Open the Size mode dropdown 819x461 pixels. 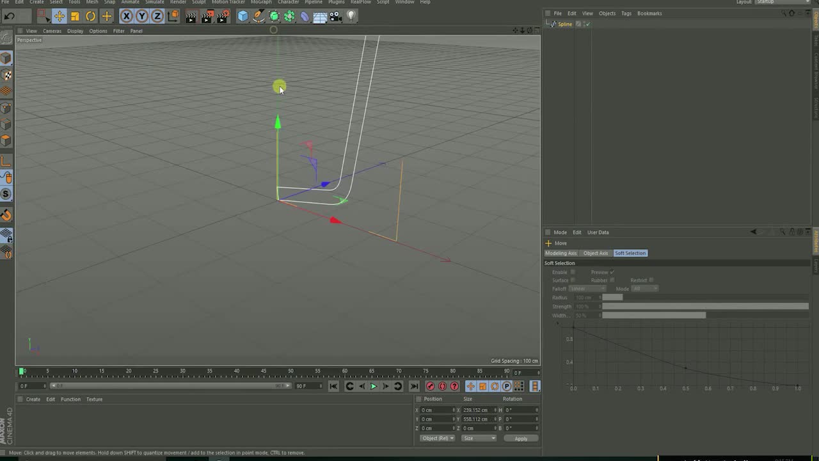tap(479, 439)
